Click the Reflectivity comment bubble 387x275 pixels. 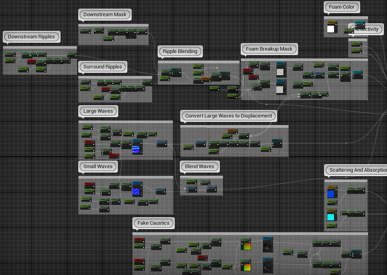tap(366, 29)
